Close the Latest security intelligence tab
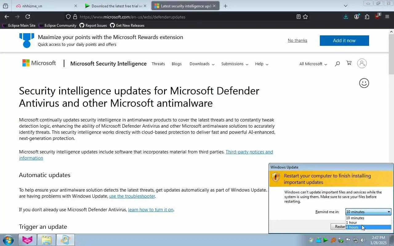This screenshot has width=394, height=246. point(214,6)
